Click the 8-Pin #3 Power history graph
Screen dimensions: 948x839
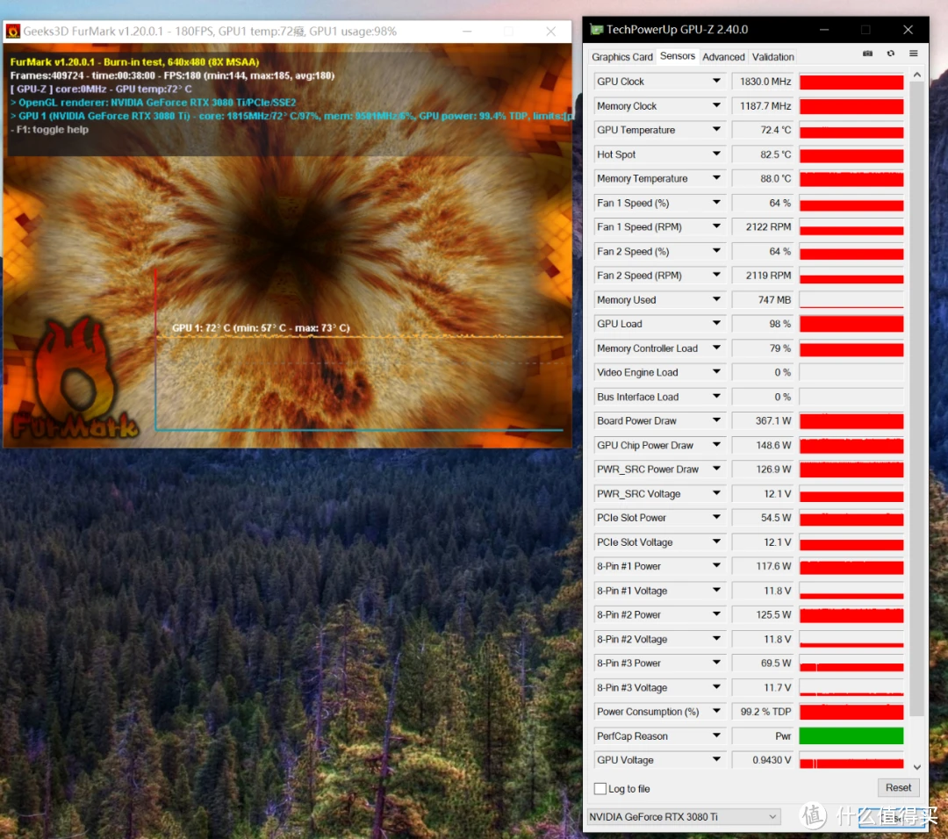tap(851, 663)
